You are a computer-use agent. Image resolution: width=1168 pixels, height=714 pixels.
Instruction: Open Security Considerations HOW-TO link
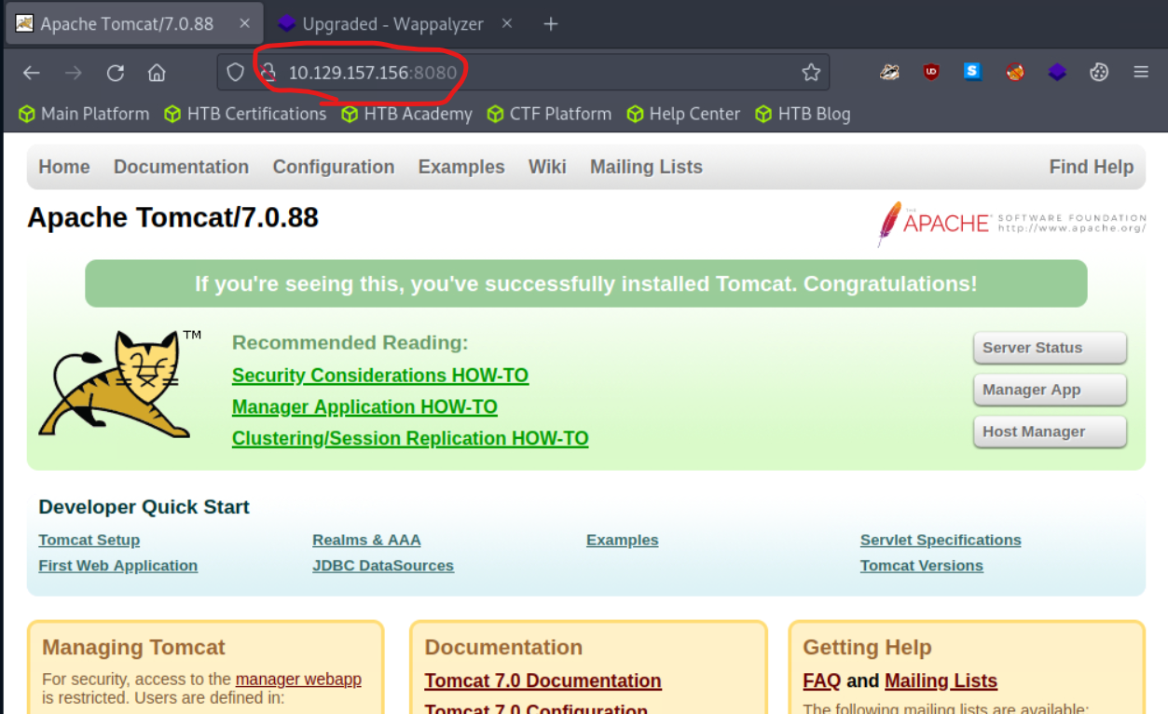click(380, 376)
